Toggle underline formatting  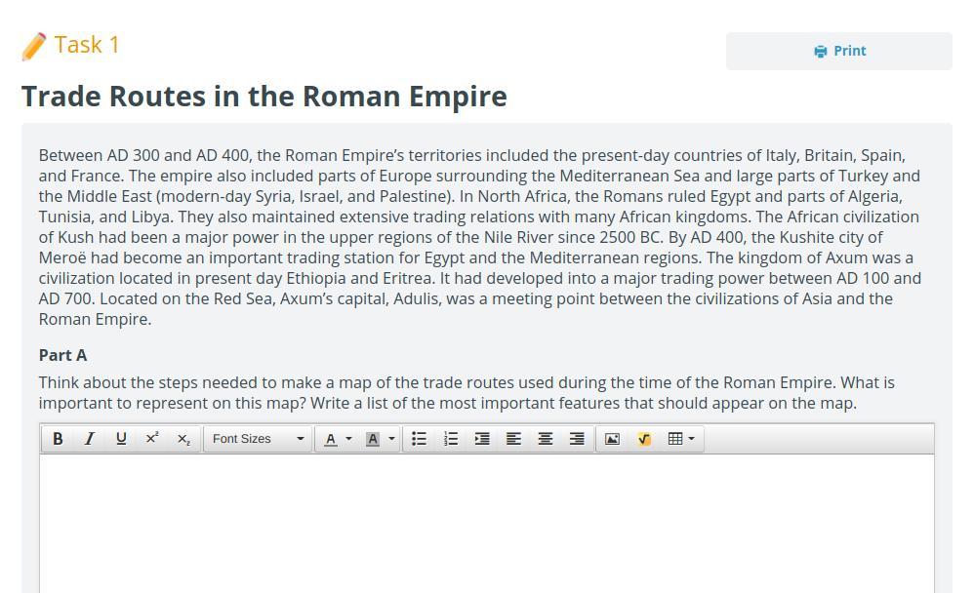(121, 439)
